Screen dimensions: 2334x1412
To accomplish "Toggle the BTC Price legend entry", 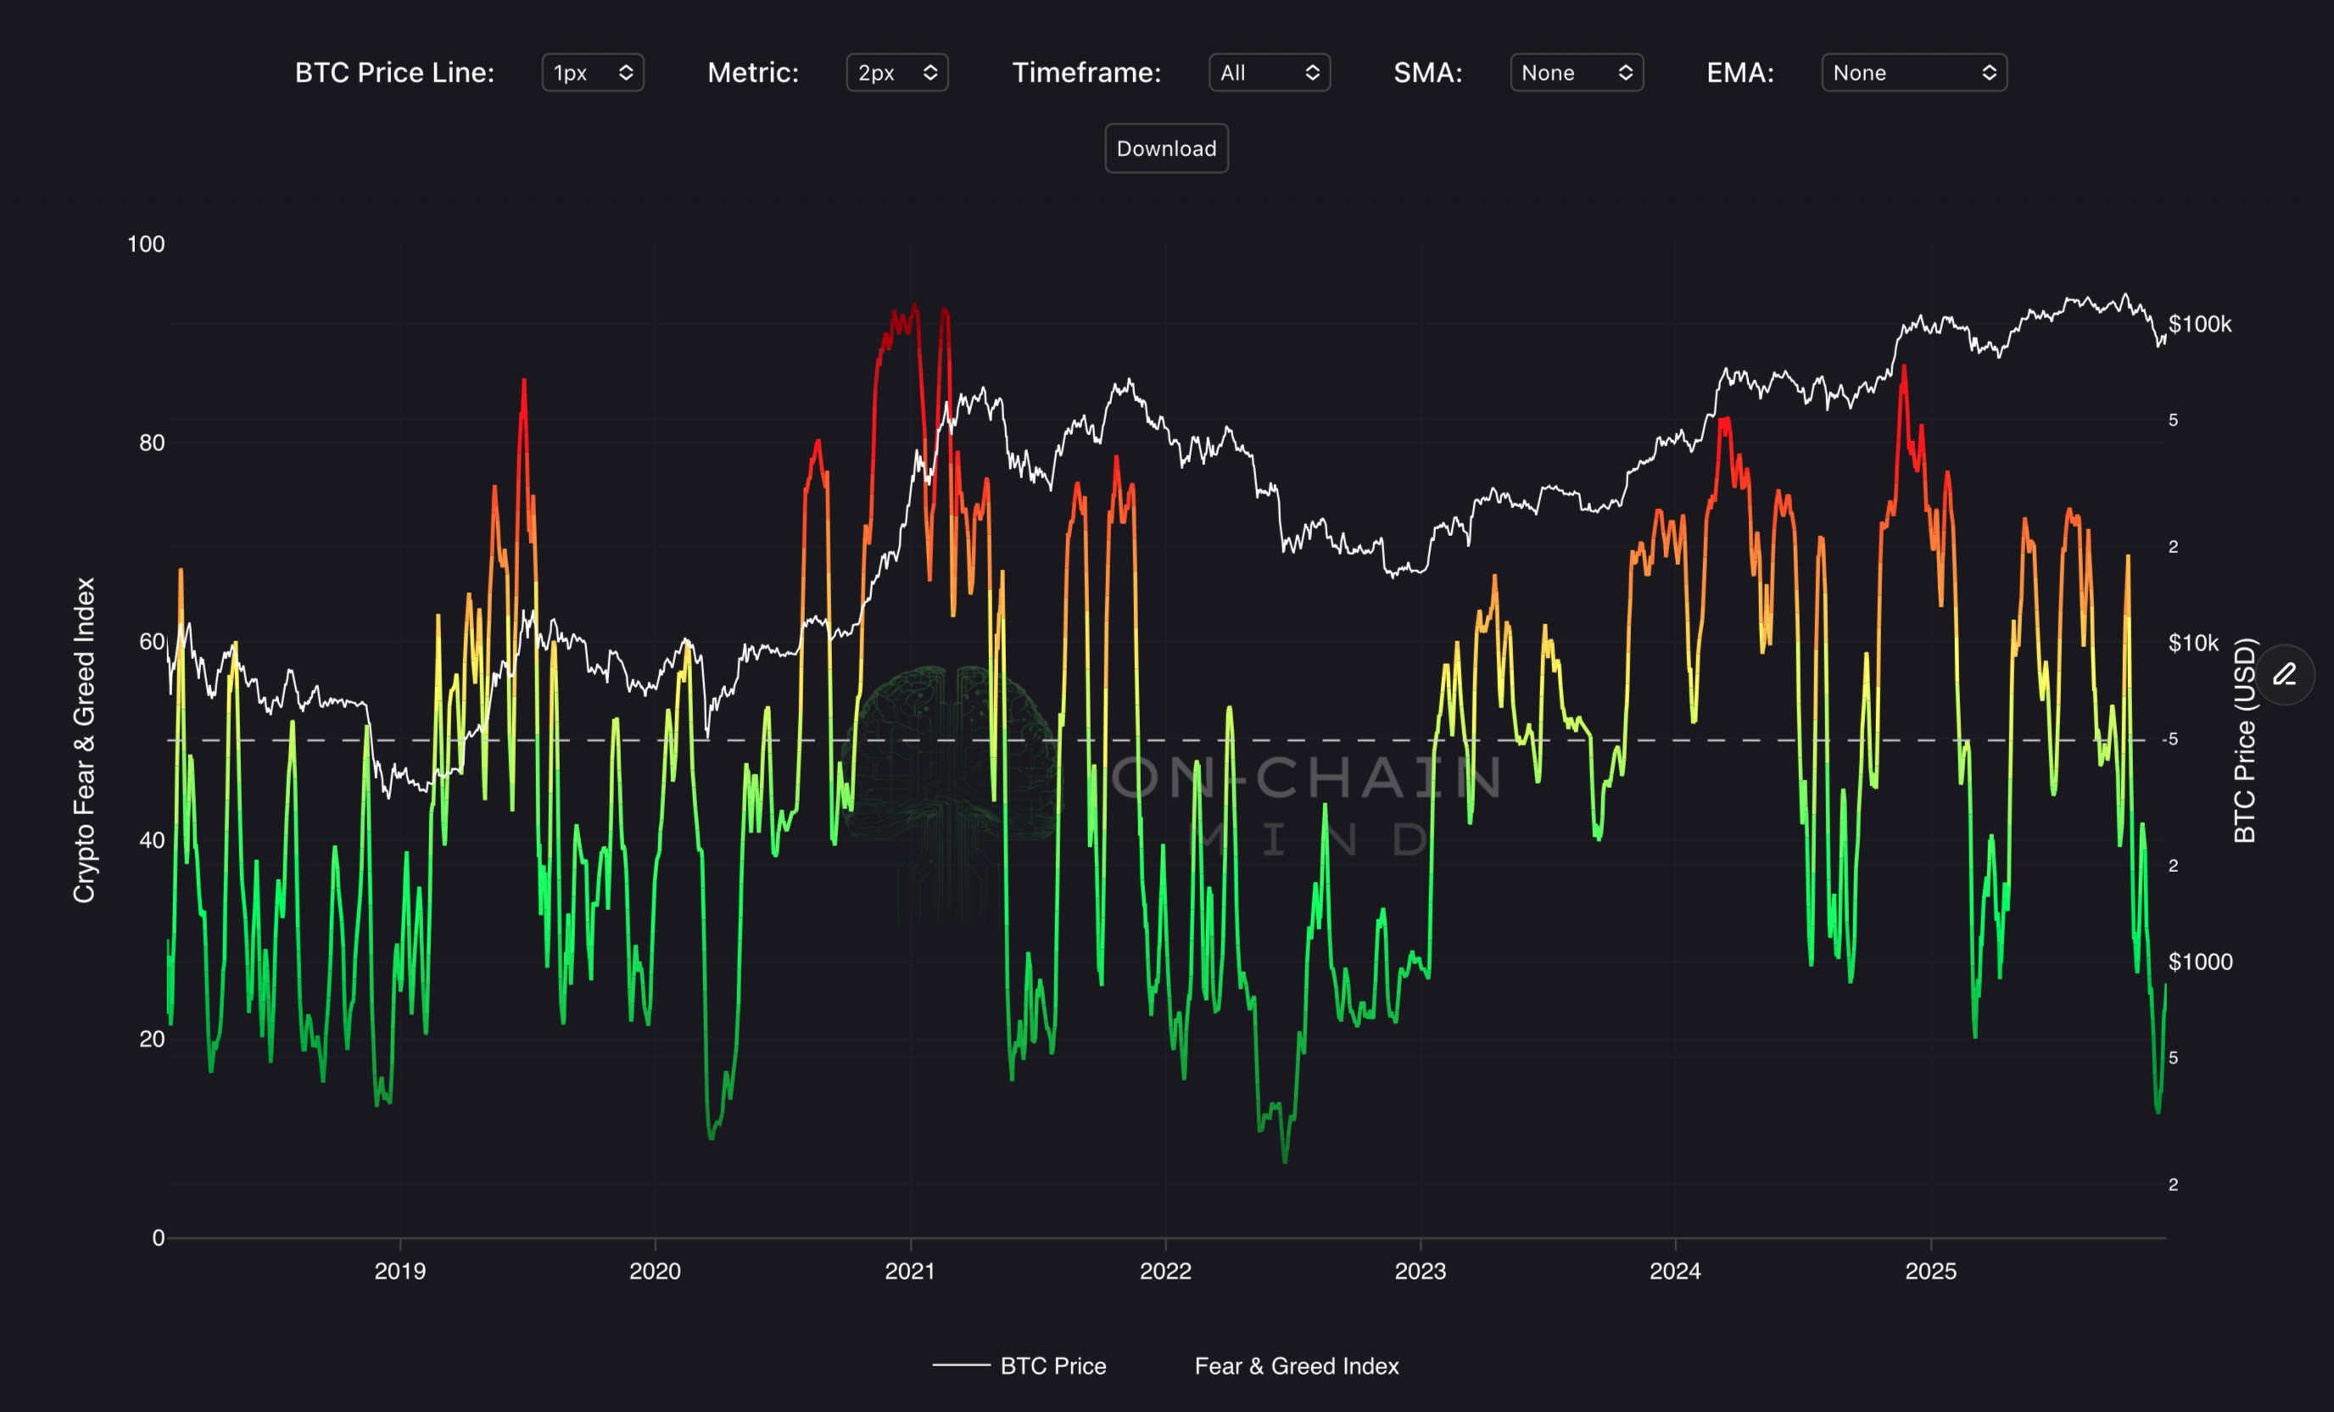I will [x=1053, y=1365].
